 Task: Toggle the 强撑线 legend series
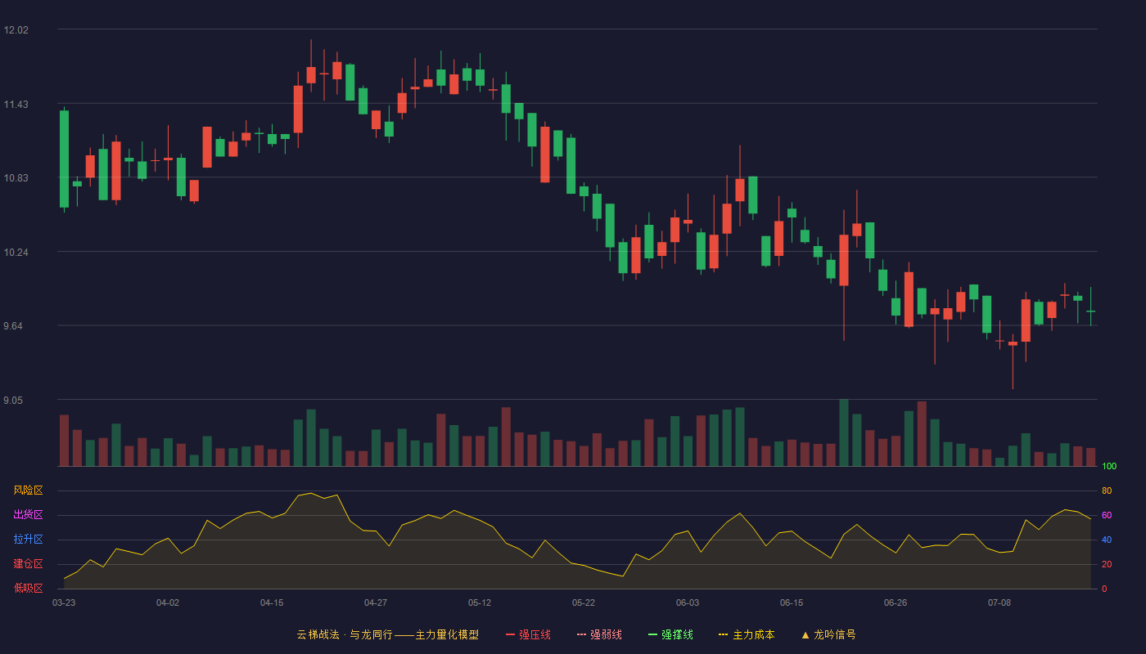point(670,634)
